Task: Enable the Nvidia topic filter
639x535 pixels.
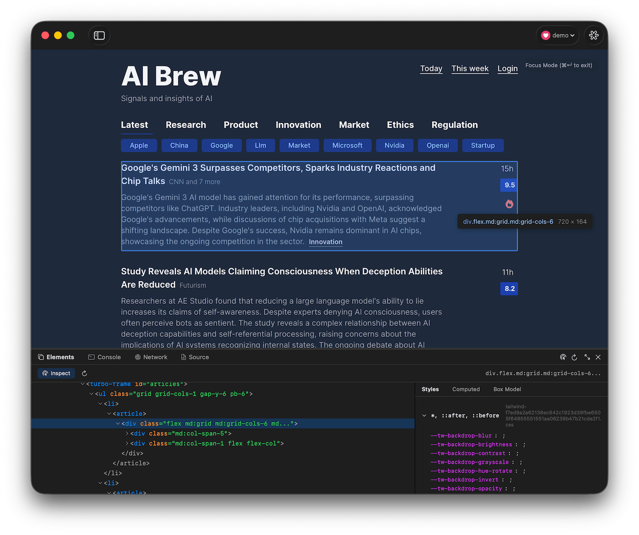Action: (x=394, y=145)
